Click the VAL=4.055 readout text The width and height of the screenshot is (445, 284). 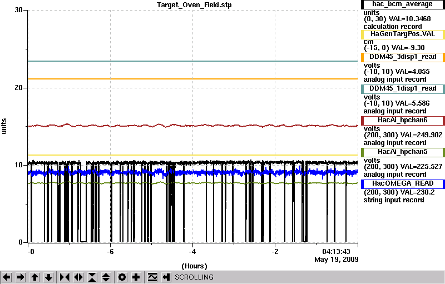pyautogui.click(x=412, y=72)
